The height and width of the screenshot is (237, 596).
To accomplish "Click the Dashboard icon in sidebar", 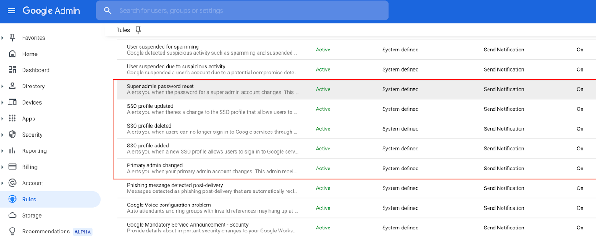I will tap(13, 70).
